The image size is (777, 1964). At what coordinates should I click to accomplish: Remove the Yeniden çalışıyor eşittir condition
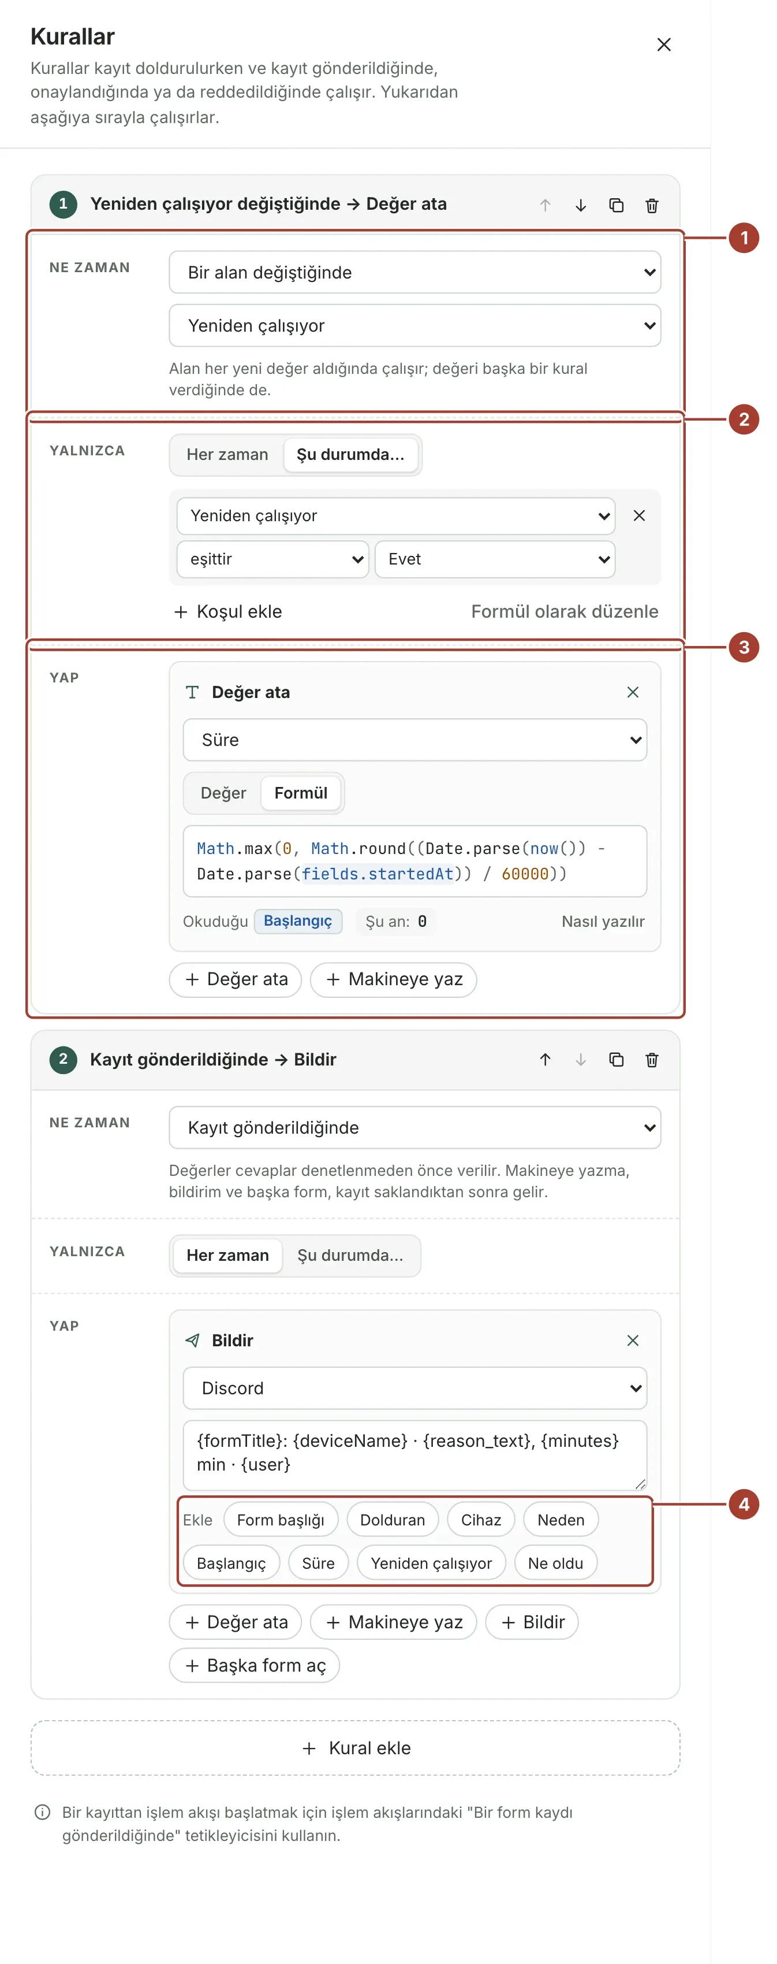[x=639, y=515]
